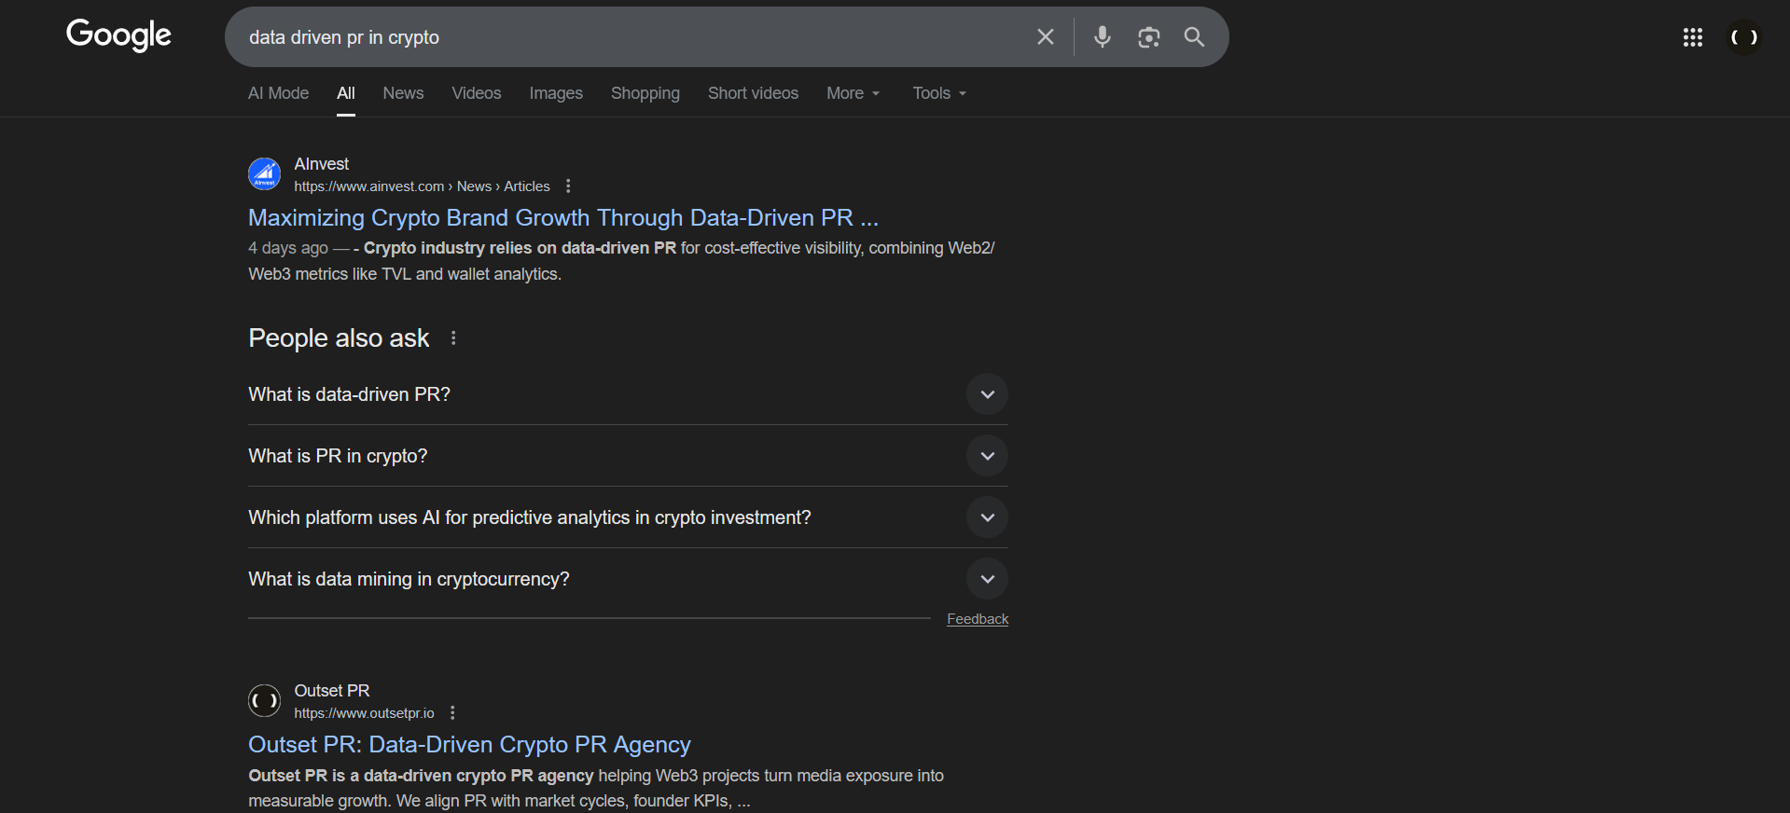Open 'Maximizing Crypto Brand Growth' result link
This screenshot has width=1790, height=813.
coord(563,217)
